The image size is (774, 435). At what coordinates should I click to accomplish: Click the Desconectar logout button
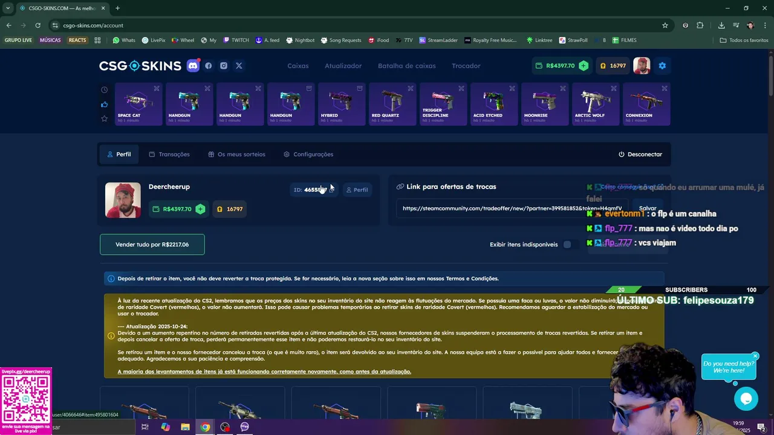coord(640,154)
